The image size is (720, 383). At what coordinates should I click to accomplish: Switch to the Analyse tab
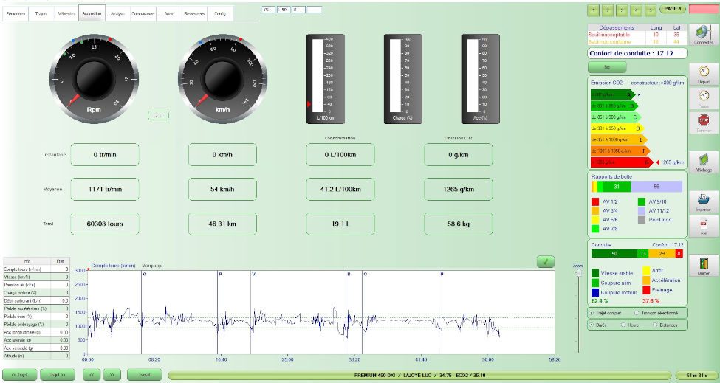pyautogui.click(x=117, y=14)
